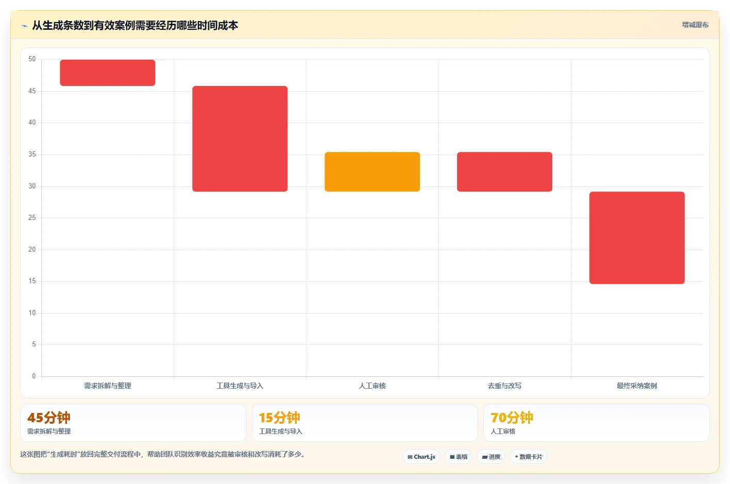
Task: Click the x-axis label 去重与改写
Action: pyautogui.click(x=505, y=386)
